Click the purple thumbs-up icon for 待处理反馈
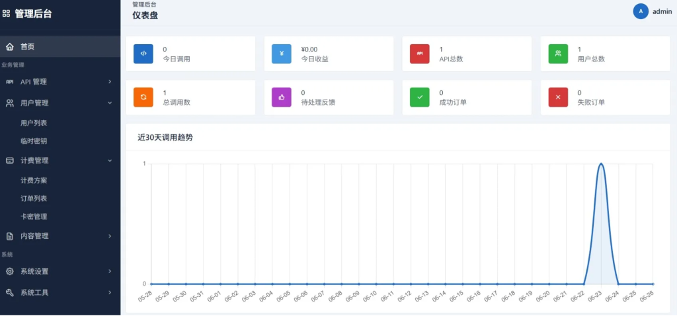The height and width of the screenshot is (316, 677). click(282, 97)
